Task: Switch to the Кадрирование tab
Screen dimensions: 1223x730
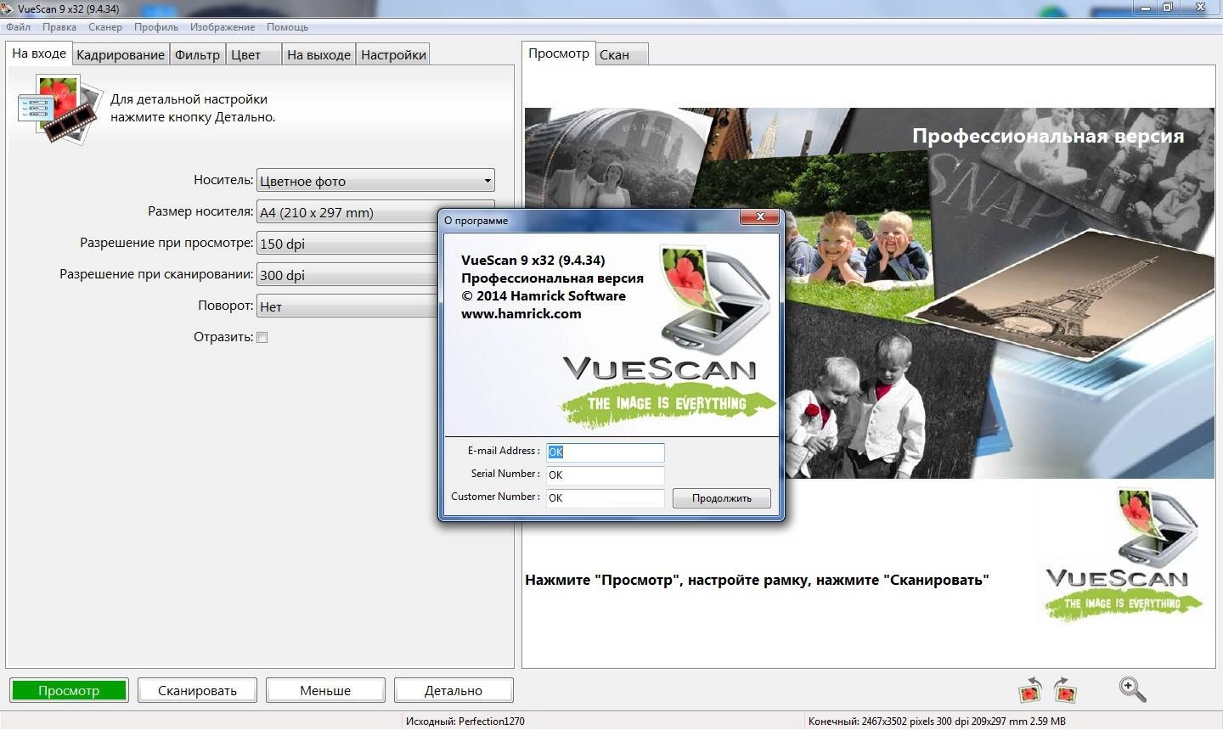Action: tap(121, 55)
